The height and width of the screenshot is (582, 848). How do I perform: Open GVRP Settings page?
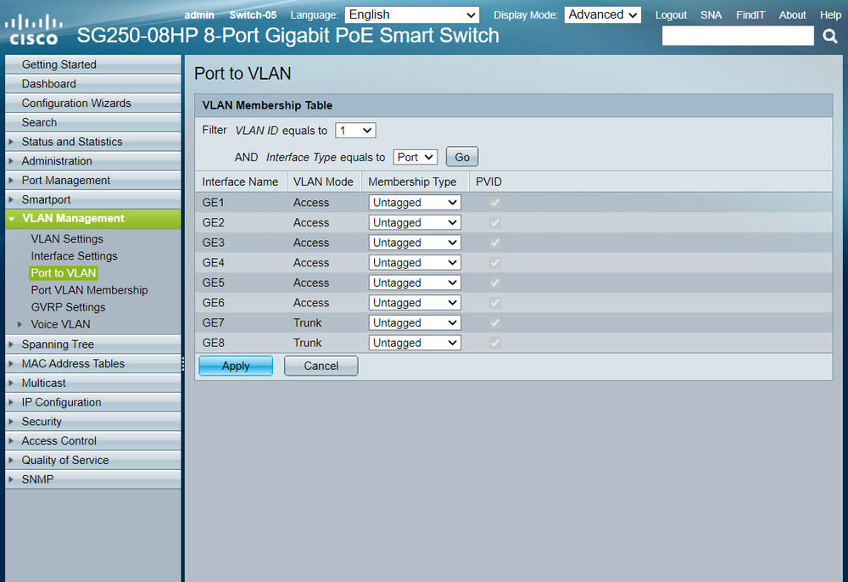tap(68, 307)
